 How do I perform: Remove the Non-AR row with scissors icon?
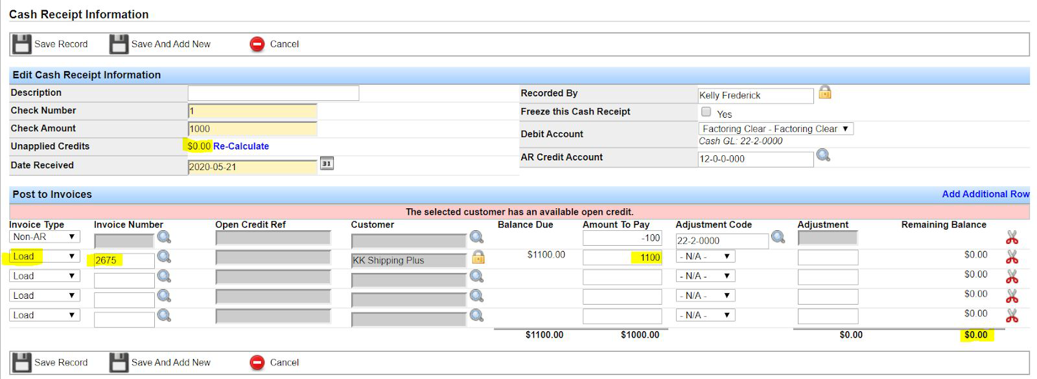pos(1012,237)
